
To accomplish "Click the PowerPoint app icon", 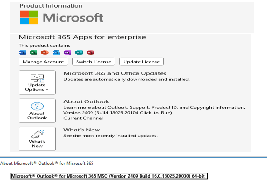I will (45, 53).
